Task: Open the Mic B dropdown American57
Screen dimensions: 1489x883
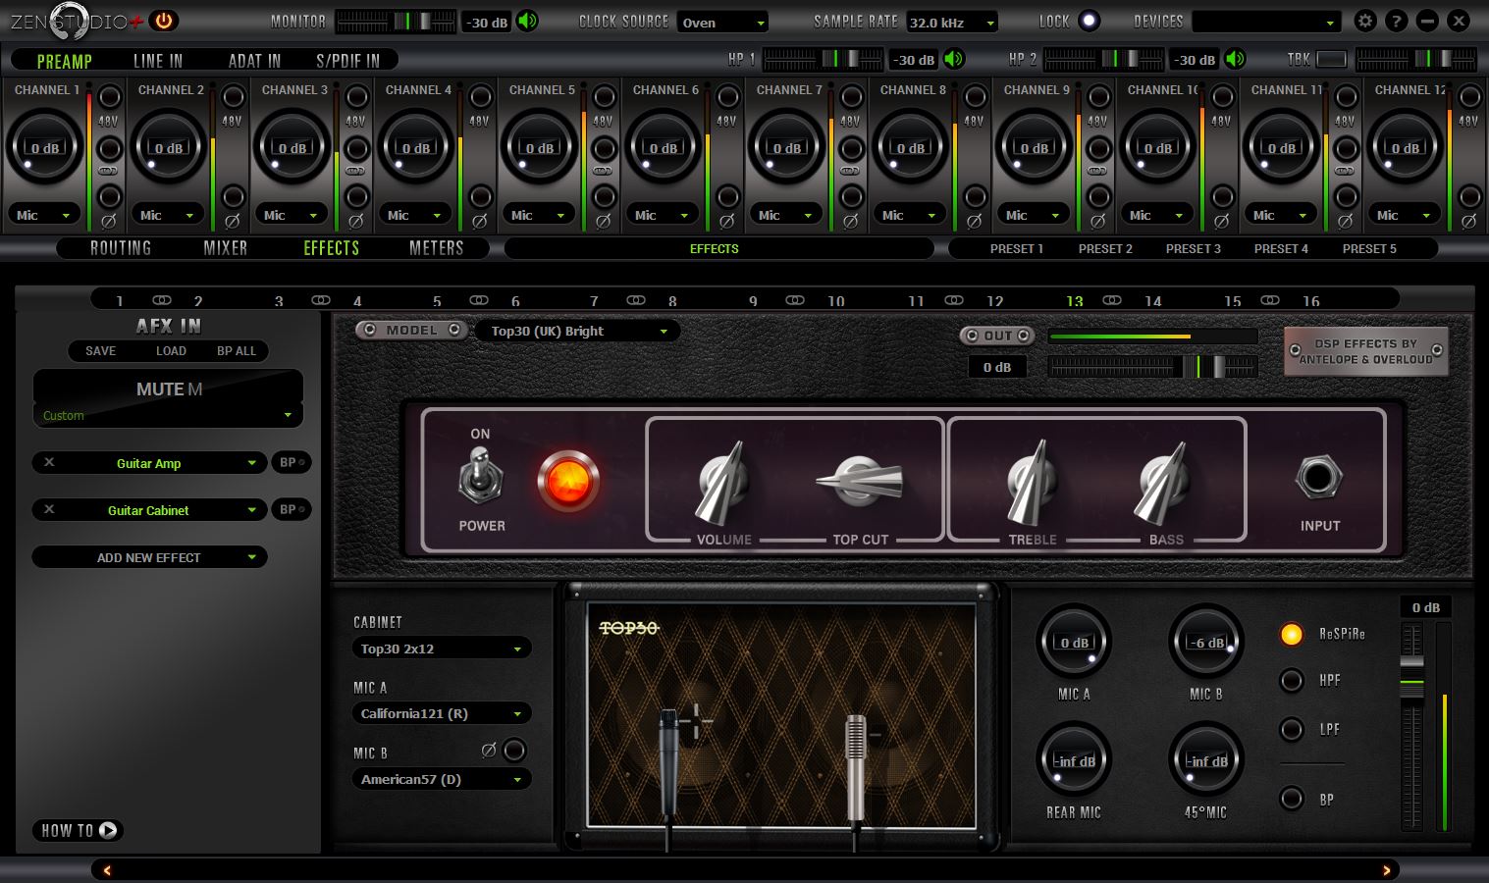Action: coord(441,779)
